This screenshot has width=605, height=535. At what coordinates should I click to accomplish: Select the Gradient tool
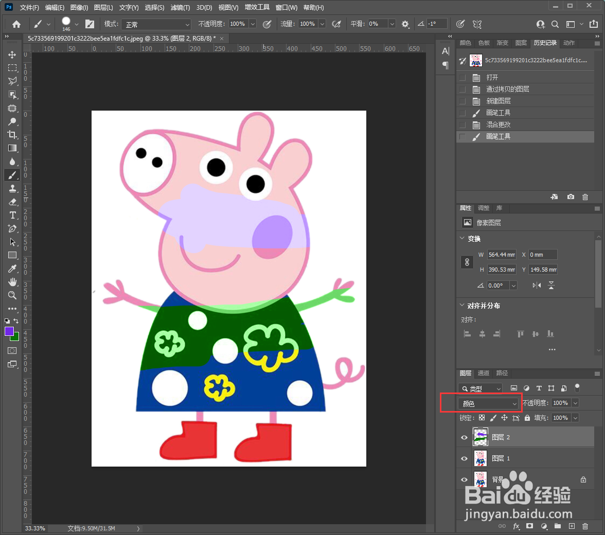pyautogui.click(x=12, y=148)
